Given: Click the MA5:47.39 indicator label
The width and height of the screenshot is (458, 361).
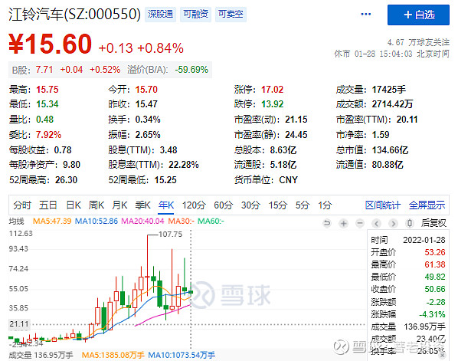Looking at the screenshot, I should point(52,222).
